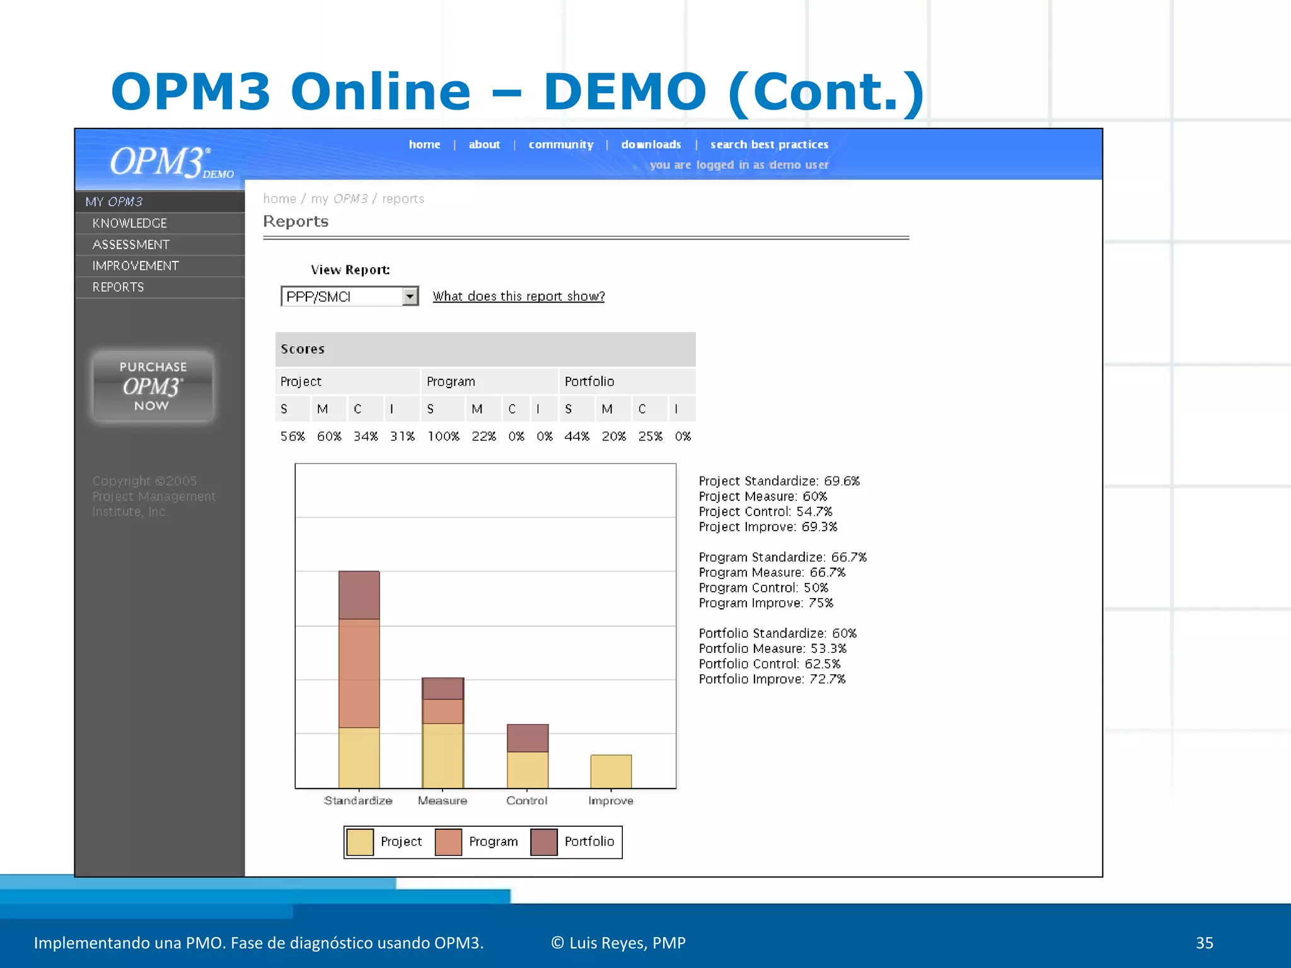The image size is (1291, 968).
Task: Click the reports breadcrumb
Action: pyautogui.click(x=403, y=199)
